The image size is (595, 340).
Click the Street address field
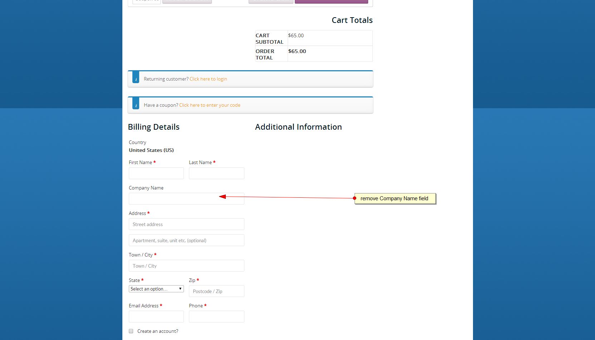tap(186, 224)
